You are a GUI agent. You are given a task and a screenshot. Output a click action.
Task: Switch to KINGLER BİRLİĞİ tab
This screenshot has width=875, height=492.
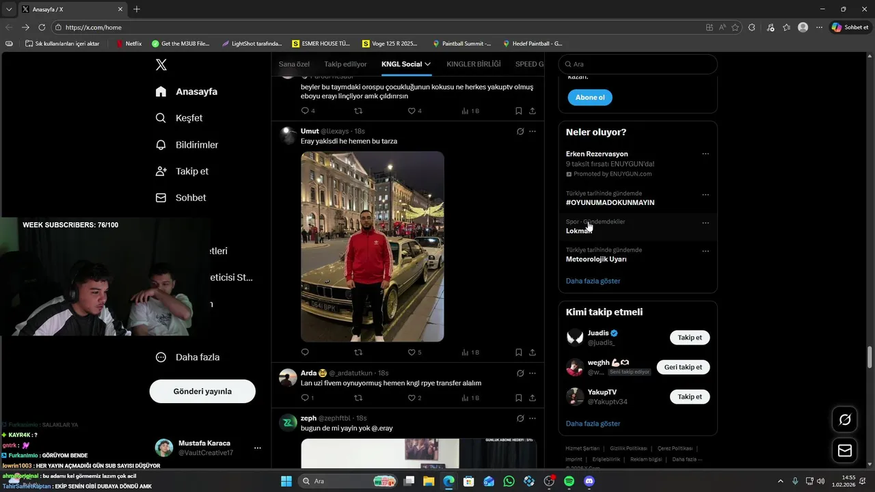(x=474, y=64)
